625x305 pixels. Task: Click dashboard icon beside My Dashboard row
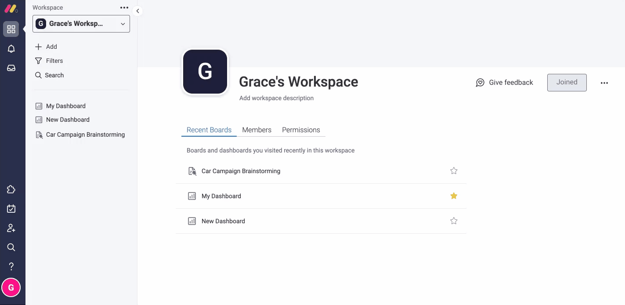point(192,196)
